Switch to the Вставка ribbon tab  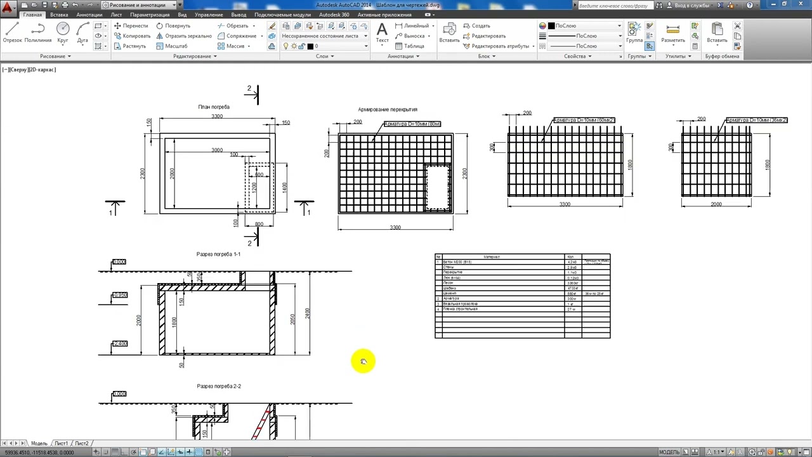pos(59,15)
